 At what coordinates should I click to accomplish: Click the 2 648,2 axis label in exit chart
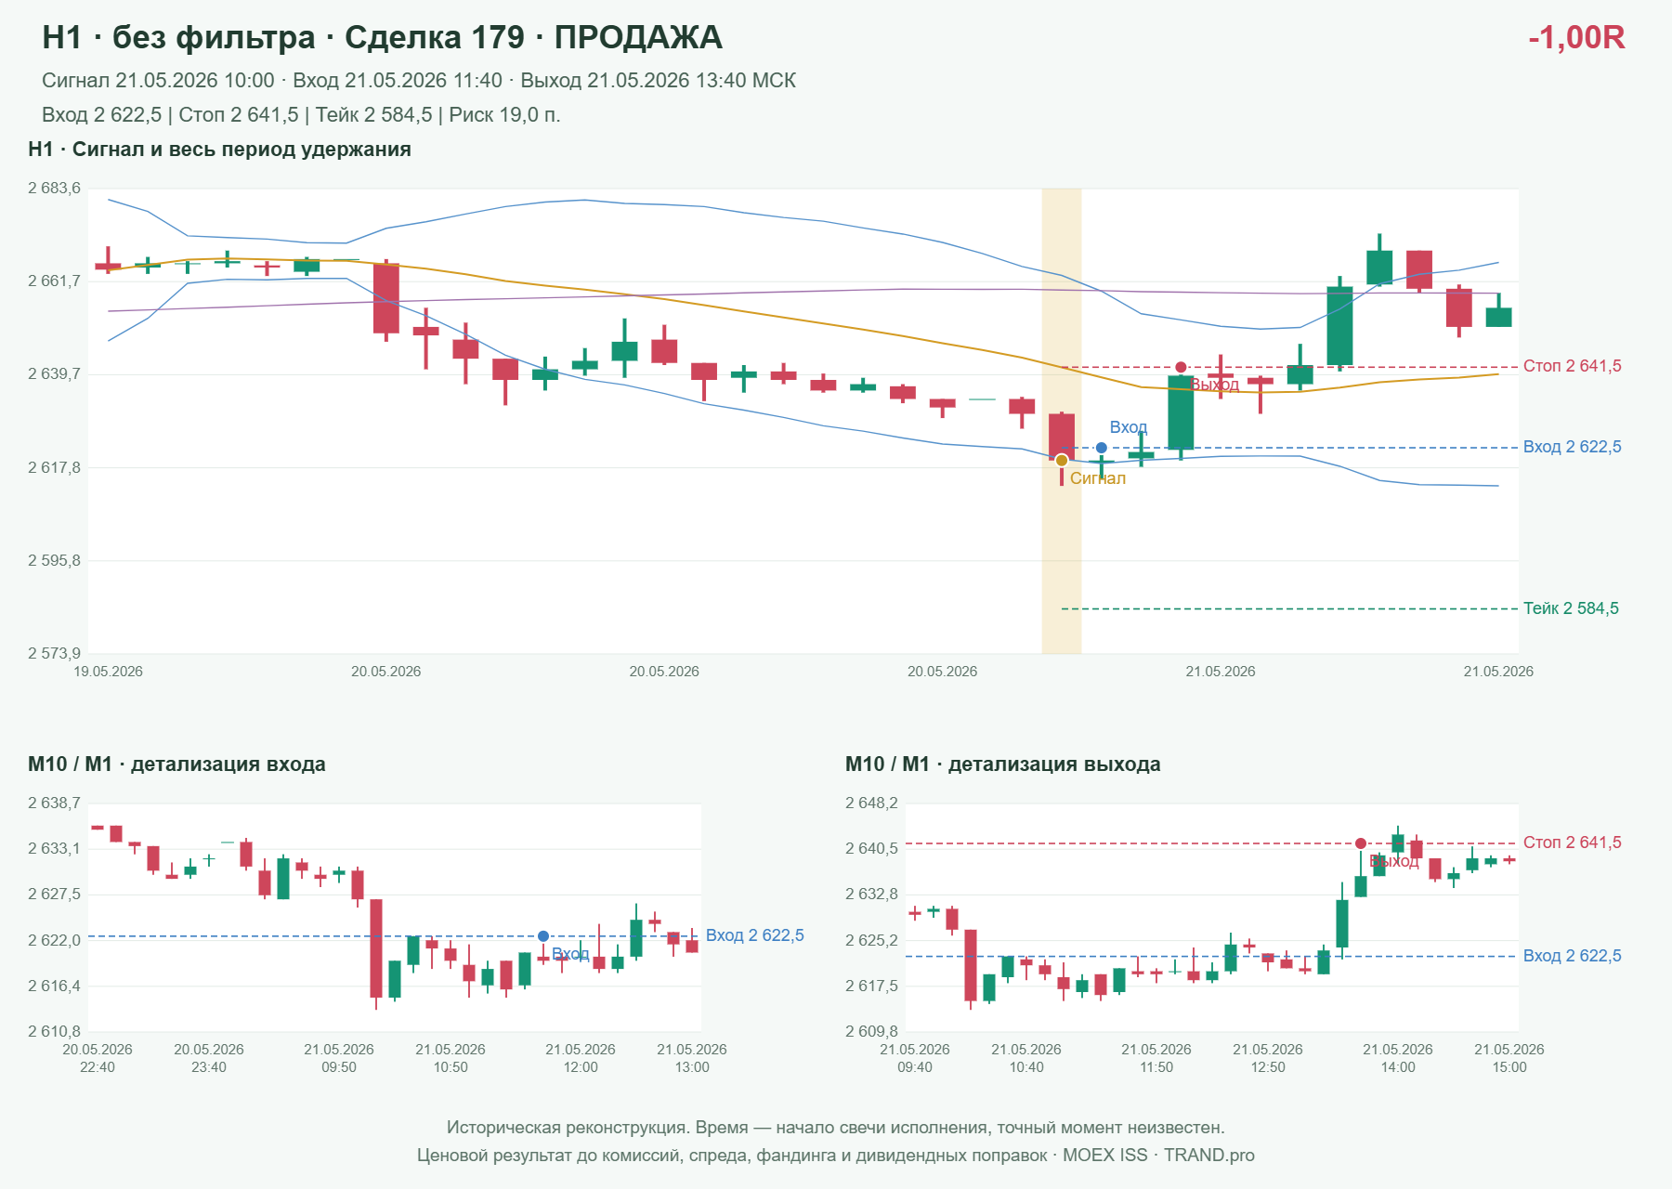(x=872, y=804)
